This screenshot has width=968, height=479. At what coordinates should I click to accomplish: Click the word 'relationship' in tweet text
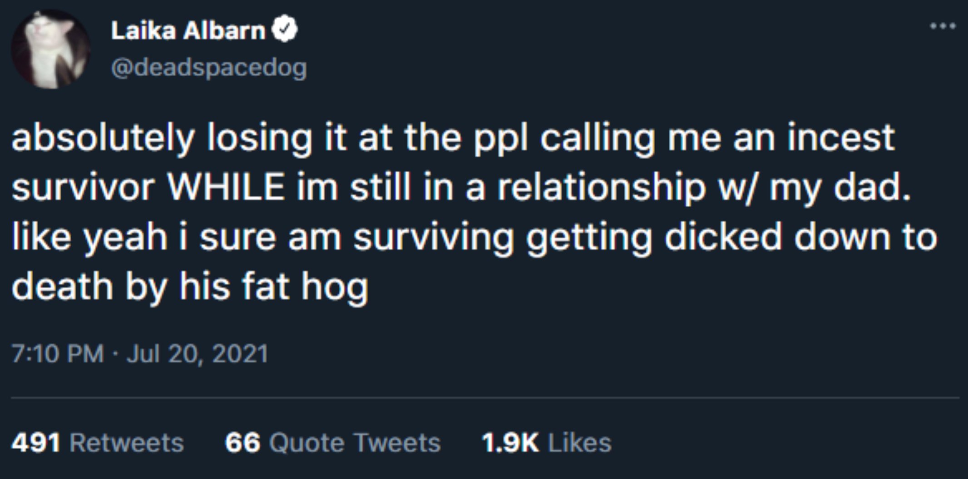(601, 187)
